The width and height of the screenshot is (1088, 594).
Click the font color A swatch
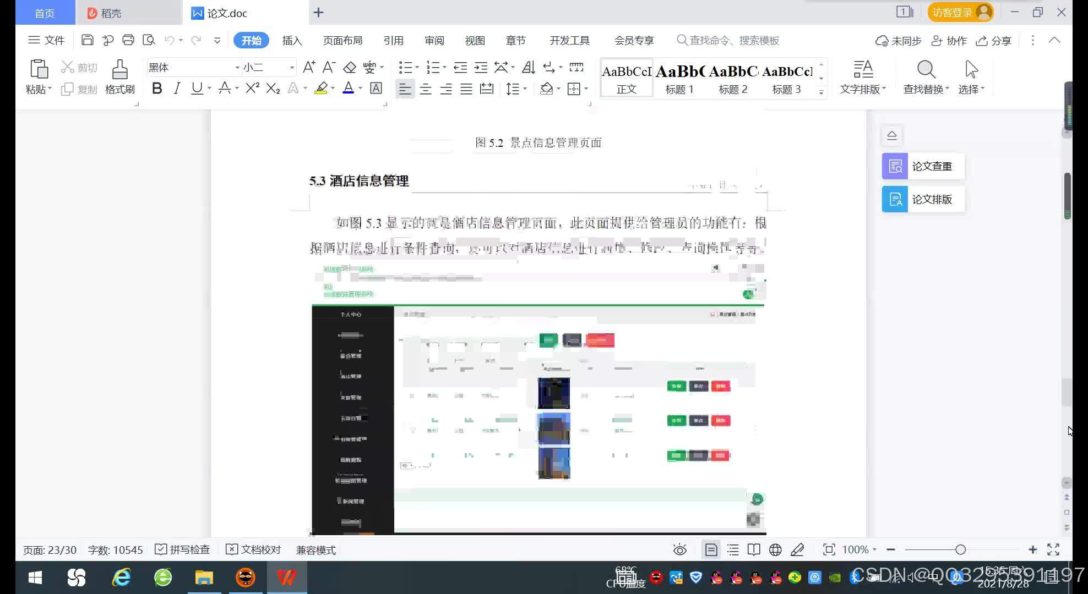click(x=348, y=88)
